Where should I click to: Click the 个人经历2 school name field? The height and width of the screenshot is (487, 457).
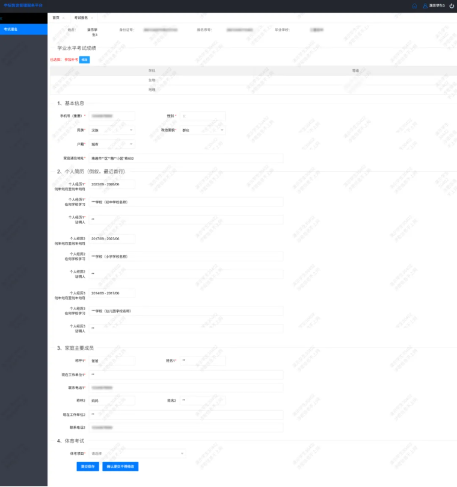(186, 256)
